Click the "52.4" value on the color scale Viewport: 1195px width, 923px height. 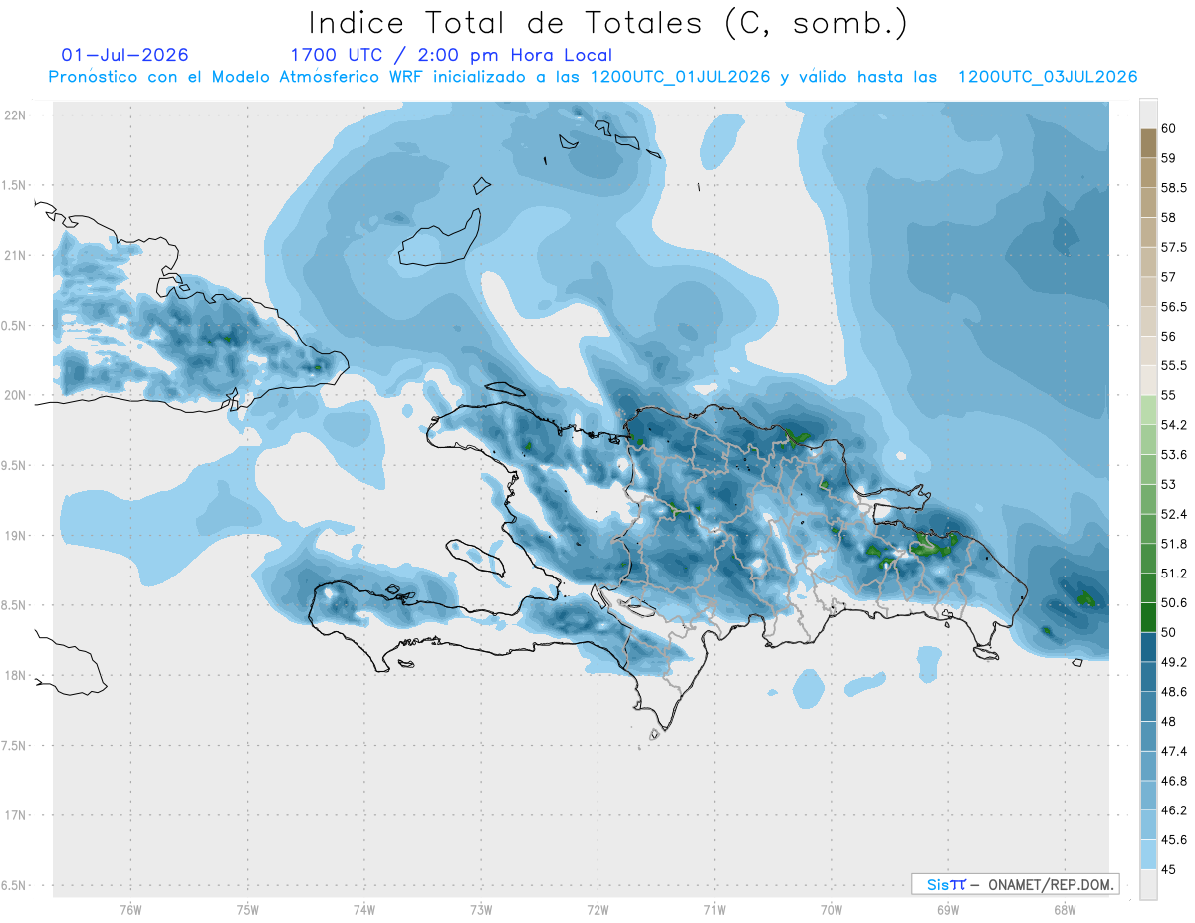click(x=1173, y=514)
